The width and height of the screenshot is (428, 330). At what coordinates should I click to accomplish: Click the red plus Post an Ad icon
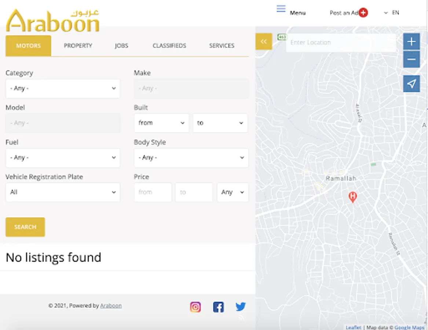363,12
